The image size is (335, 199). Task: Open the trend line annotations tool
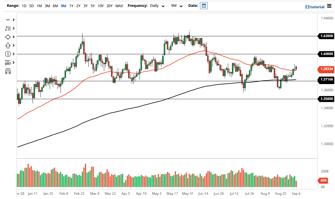[x=9, y=28]
